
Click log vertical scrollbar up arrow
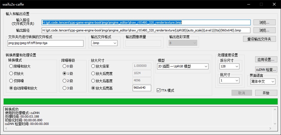point(275,109)
